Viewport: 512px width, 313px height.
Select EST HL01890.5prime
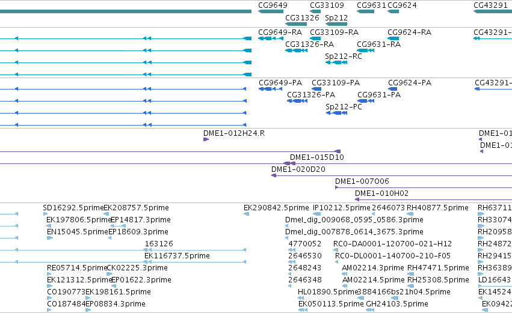(x=328, y=292)
